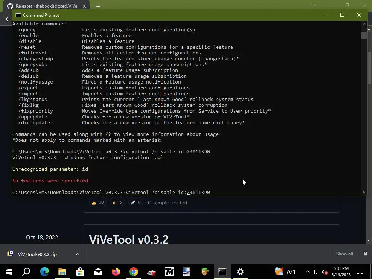Click the /notifyusage command entry
The image size is (372, 279).
click(x=36, y=82)
